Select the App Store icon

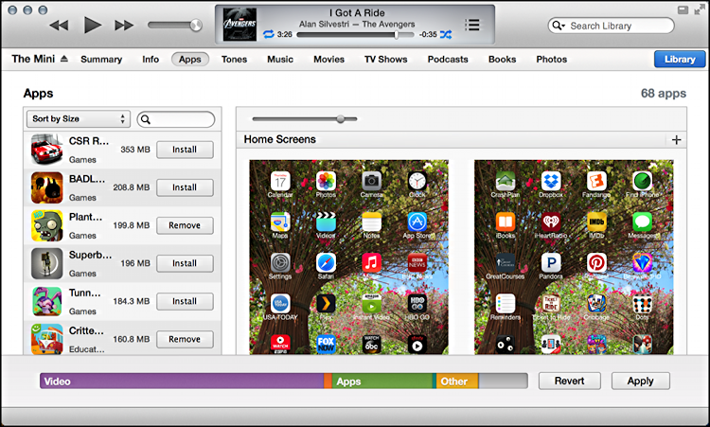tap(417, 222)
